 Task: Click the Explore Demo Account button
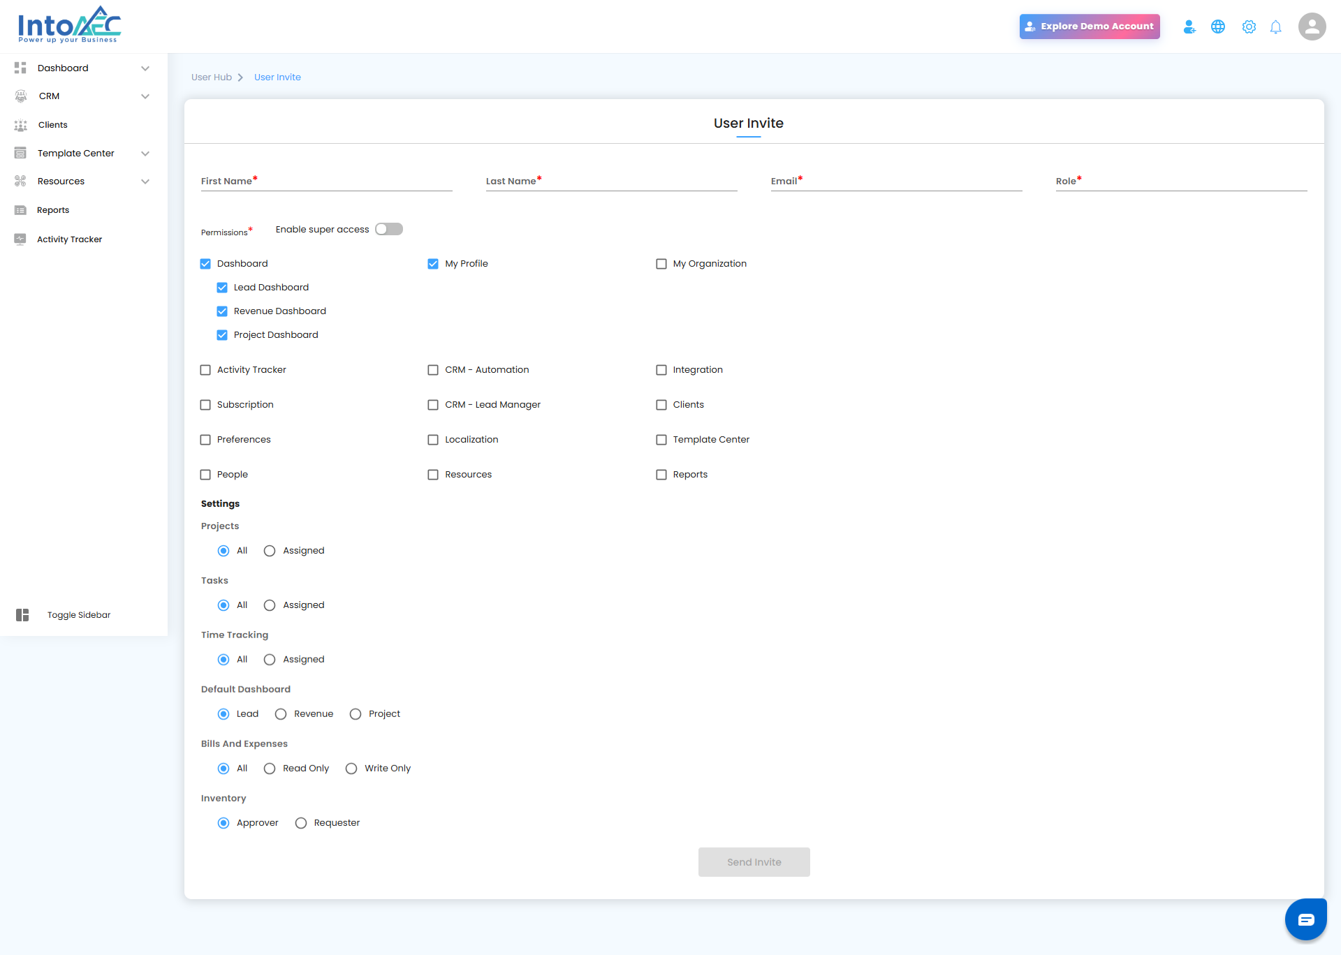pos(1089,27)
